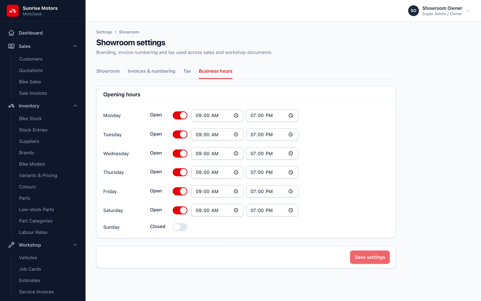Open Tuesday closing time clock picker
The height and width of the screenshot is (301, 481).
coord(291,135)
